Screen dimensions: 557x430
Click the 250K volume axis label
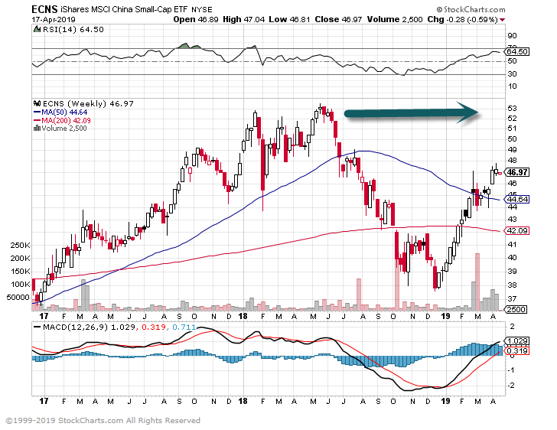20,246
